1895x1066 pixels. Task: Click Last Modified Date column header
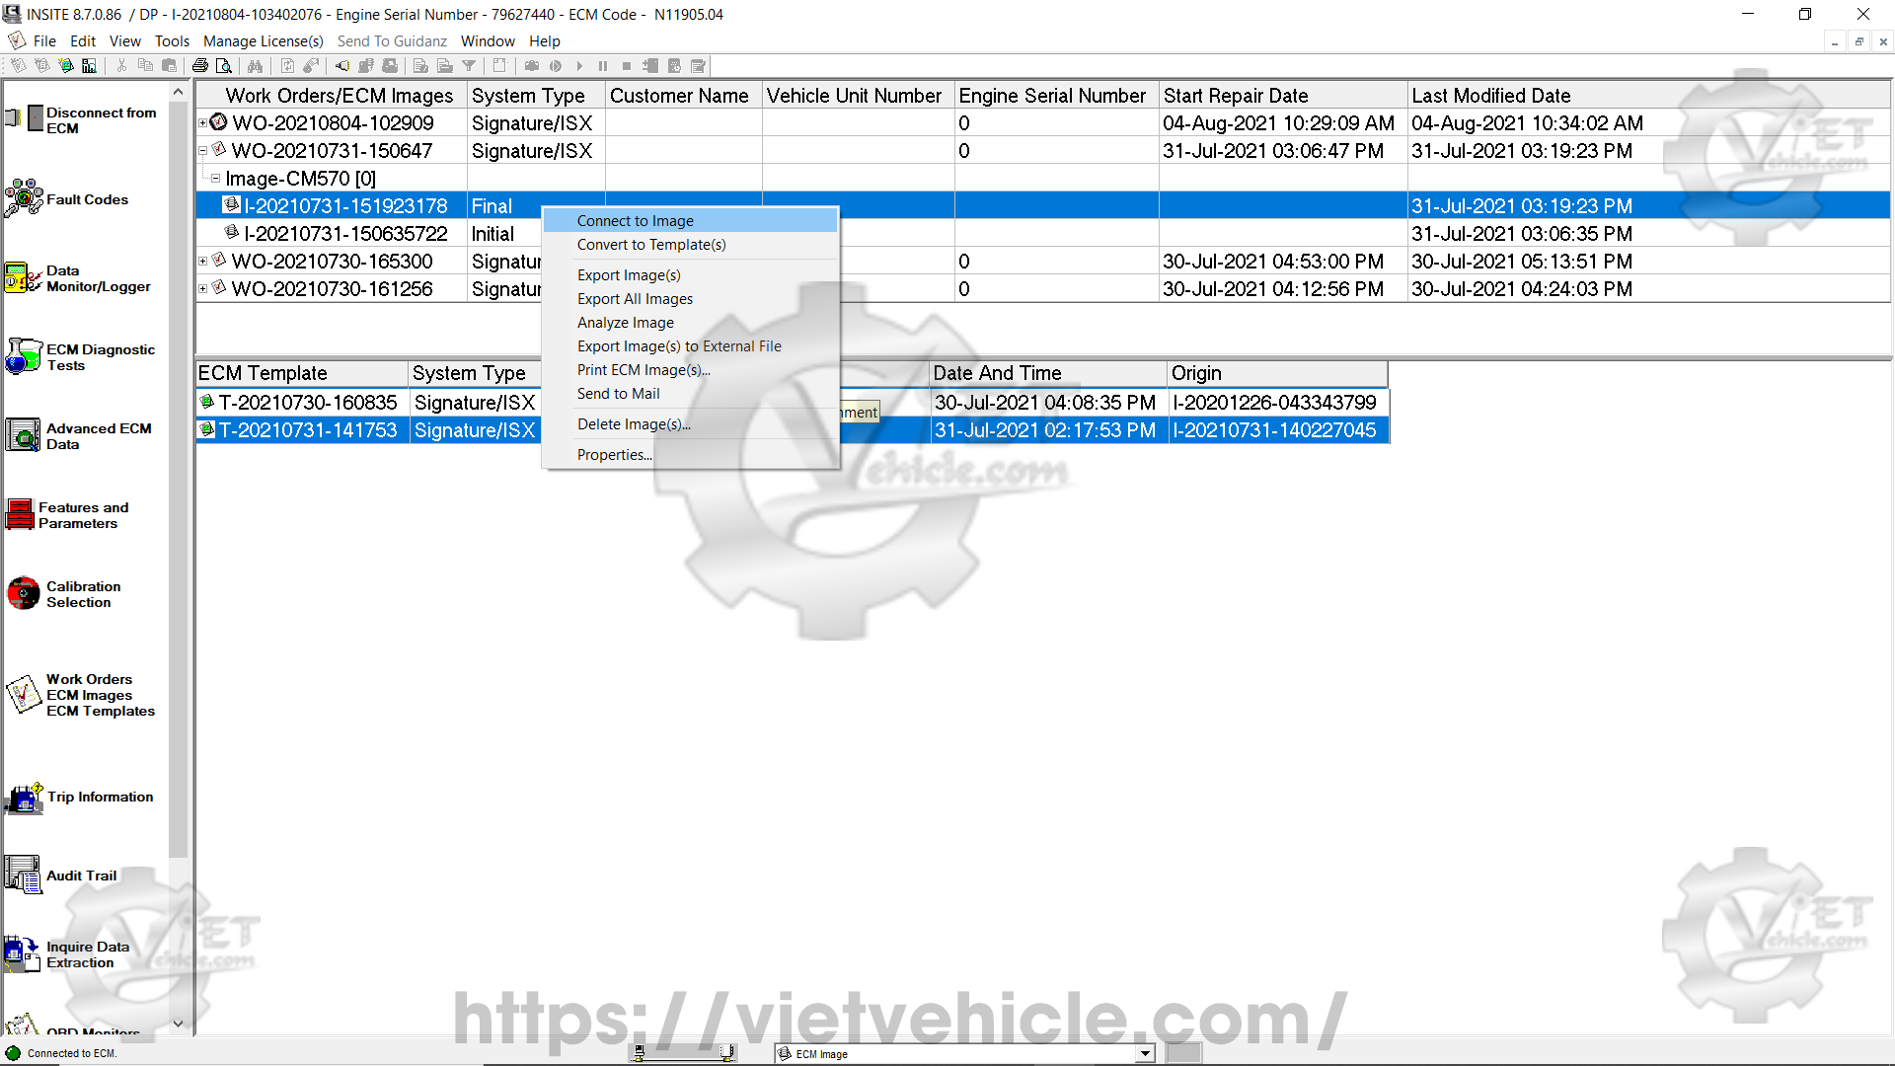[1490, 96]
